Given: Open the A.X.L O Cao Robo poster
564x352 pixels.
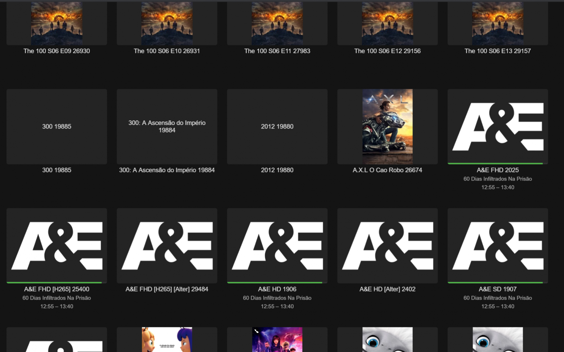Looking at the screenshot, I should pos(387,126).
